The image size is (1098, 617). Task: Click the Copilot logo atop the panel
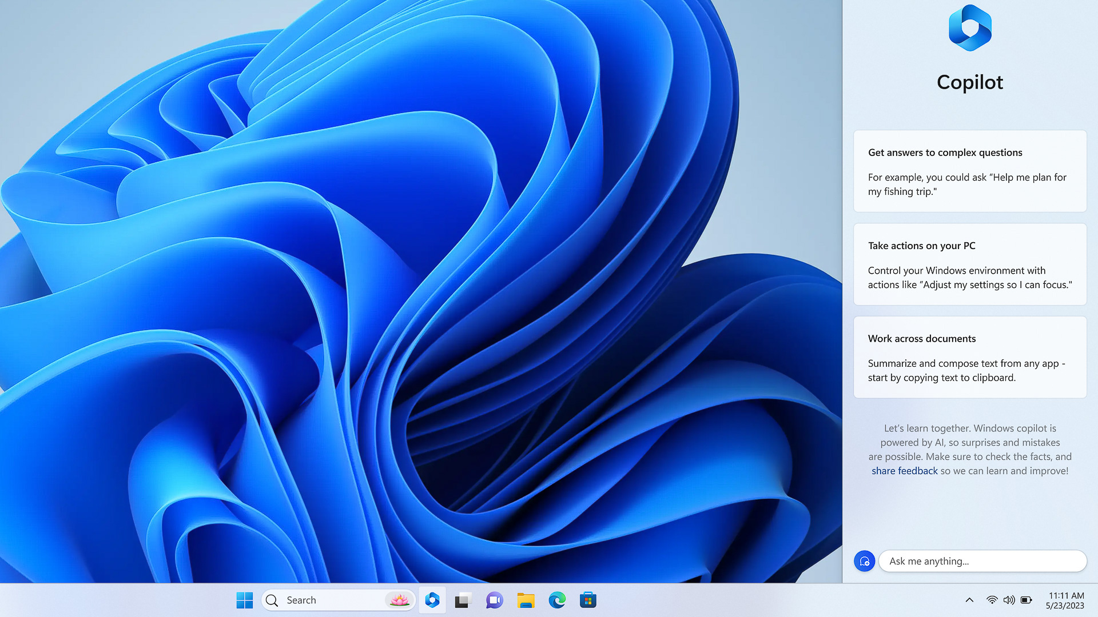click(x=969, y=28)
